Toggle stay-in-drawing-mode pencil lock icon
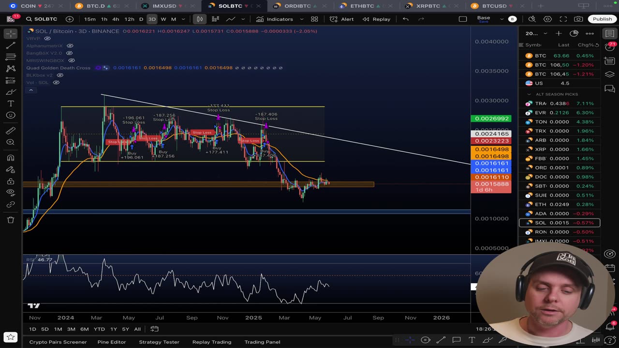This screenshot has height=348, width=619. point(10,169)
